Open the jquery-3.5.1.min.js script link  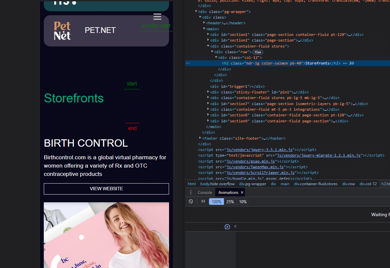pyautogui.click(x=259, y=150)
